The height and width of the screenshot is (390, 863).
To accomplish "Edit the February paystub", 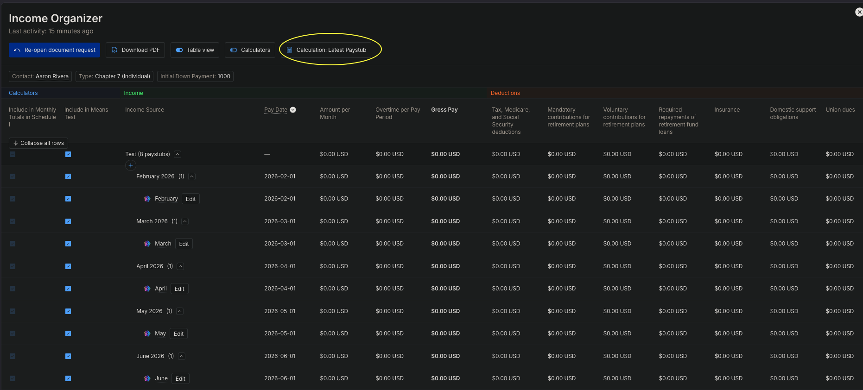I will click(x=190, y=199).
